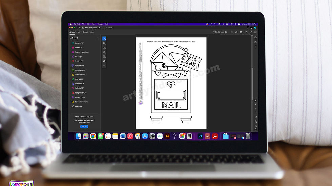The height and width of the screenshot is (186, 332).
Task: Choose the selection arrow tool in quick toolbar
Action: pos(104,38)
